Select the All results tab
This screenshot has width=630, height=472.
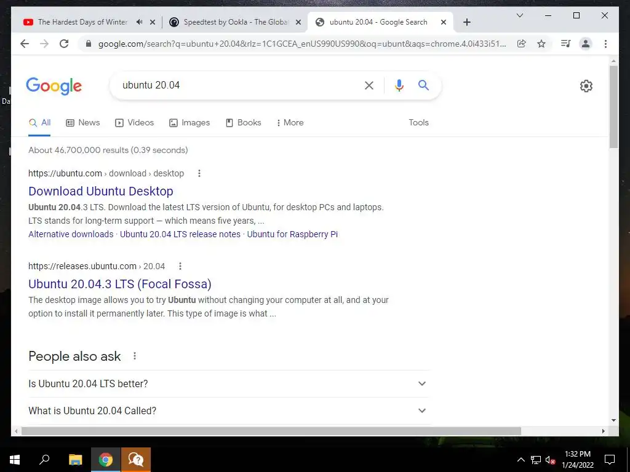tap(39, 122)
